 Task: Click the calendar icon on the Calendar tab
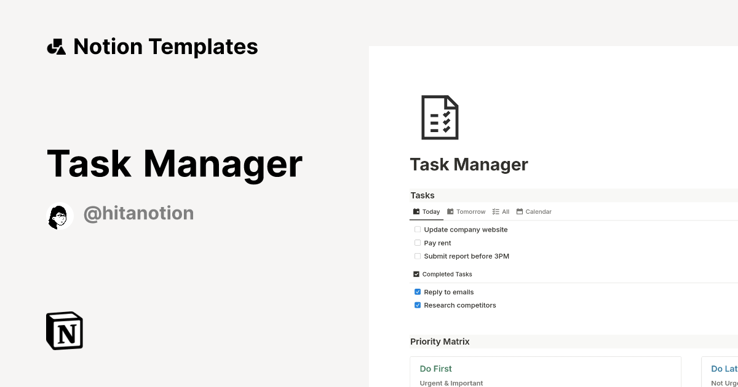click(519, 211)
